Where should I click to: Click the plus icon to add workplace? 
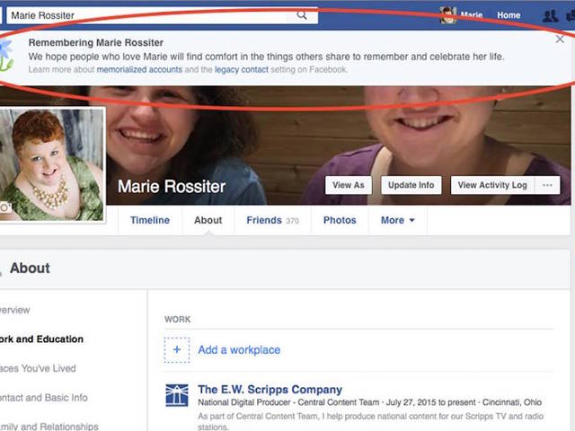(x=177, y=349)
